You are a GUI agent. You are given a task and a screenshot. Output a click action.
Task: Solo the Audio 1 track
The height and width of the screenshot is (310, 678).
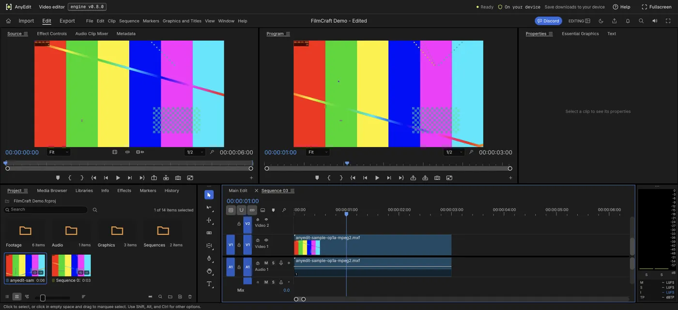click(x=273, y=263)
